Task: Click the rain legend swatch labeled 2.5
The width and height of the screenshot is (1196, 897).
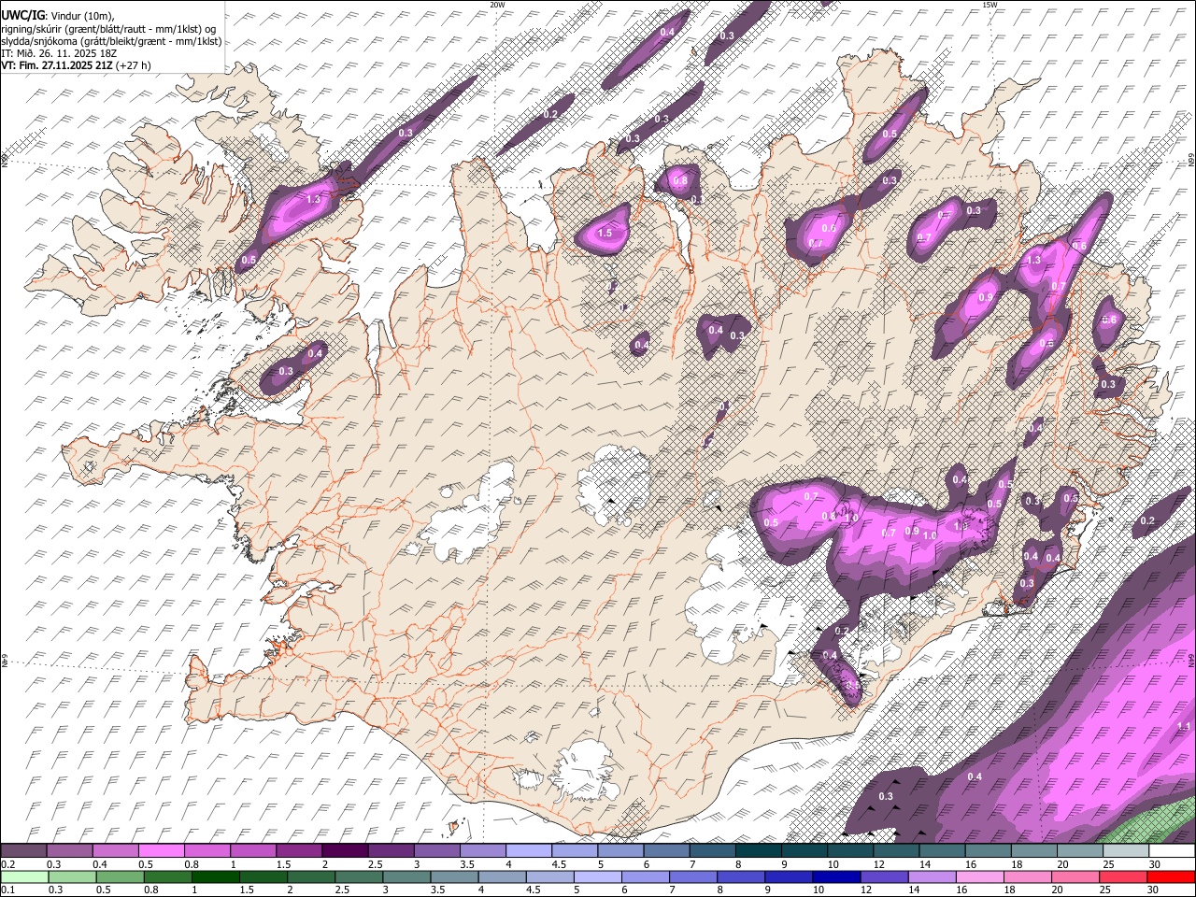Action: [x=359, y=876]
